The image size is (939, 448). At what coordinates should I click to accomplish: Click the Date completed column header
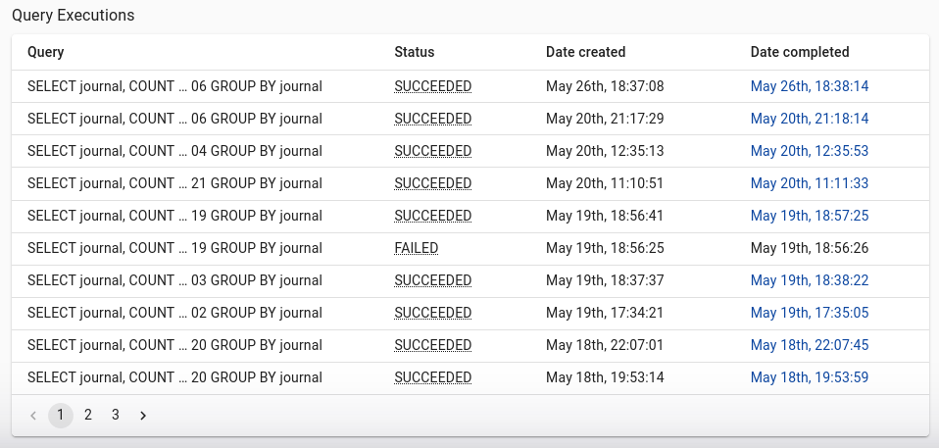tap(800, 52)
